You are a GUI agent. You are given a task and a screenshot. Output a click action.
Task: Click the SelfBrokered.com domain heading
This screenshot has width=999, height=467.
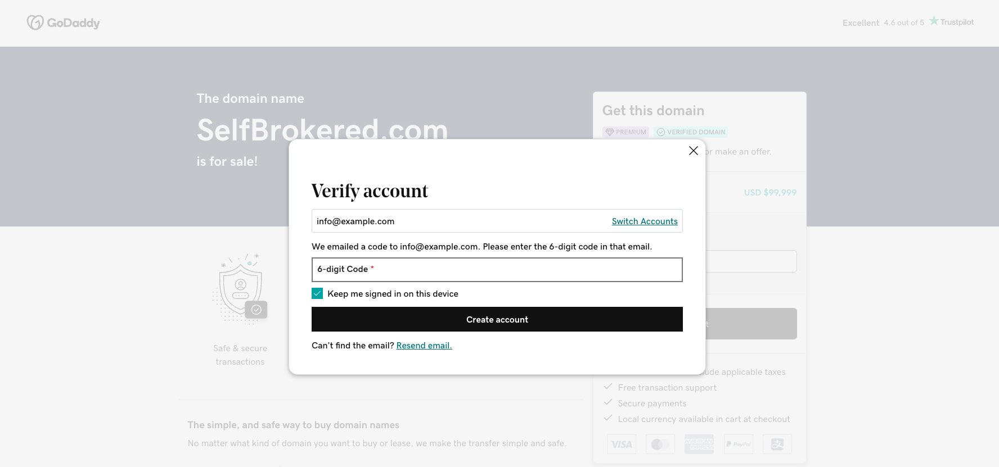322,130
